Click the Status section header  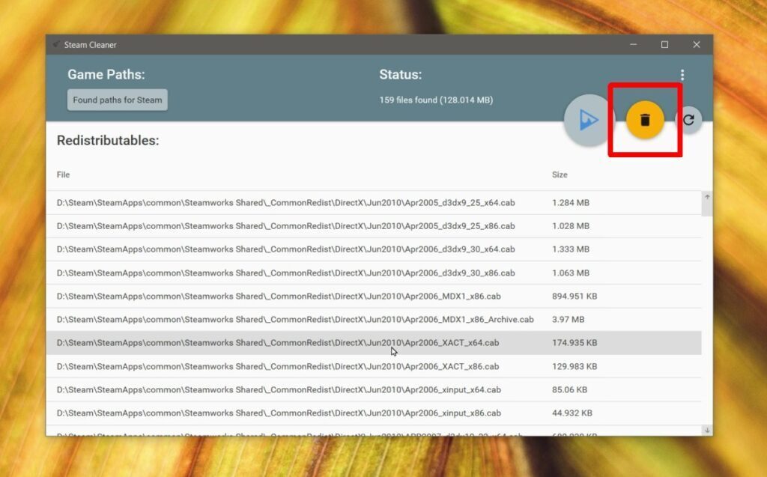coord(401,74)
